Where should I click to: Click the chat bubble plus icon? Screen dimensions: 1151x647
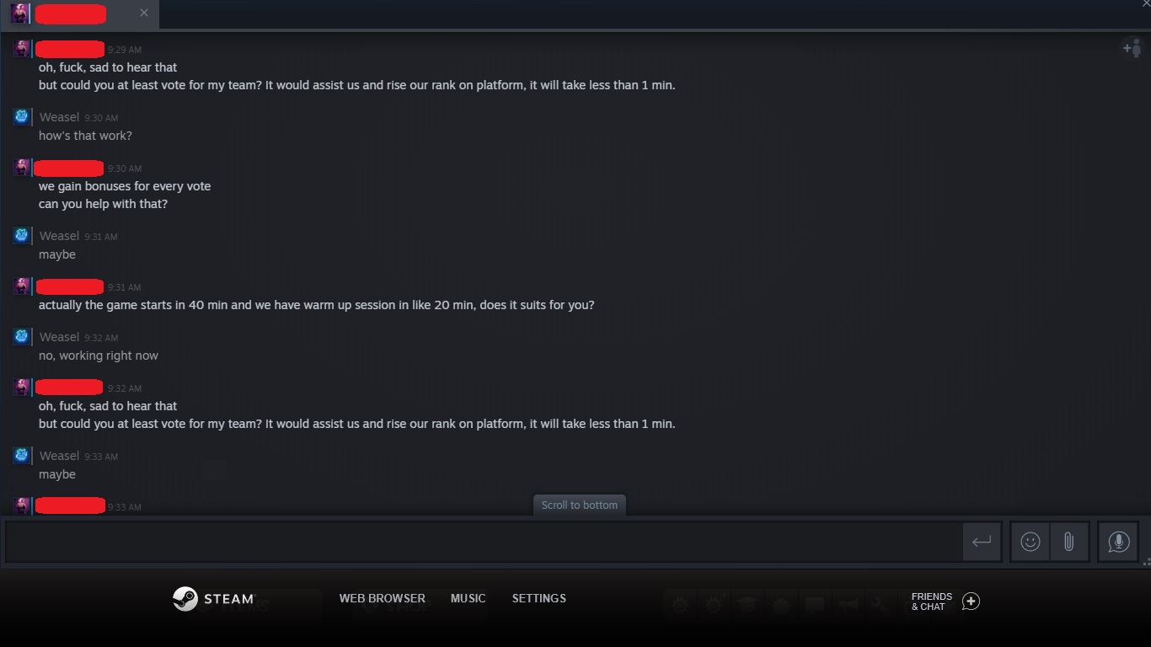971,601
